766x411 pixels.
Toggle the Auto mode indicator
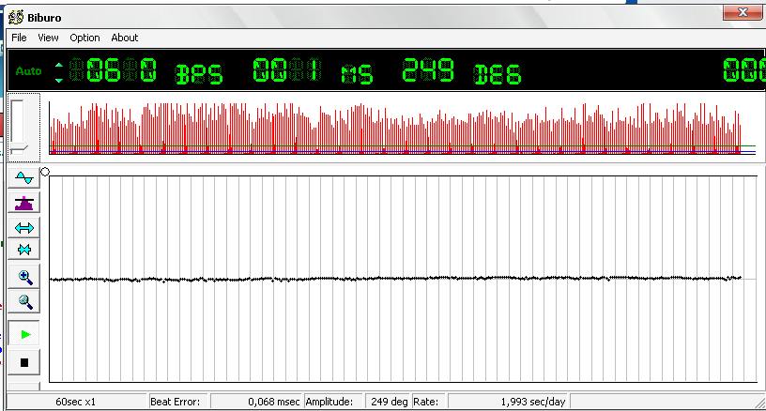pyautogui.click(x=29, y=71)
